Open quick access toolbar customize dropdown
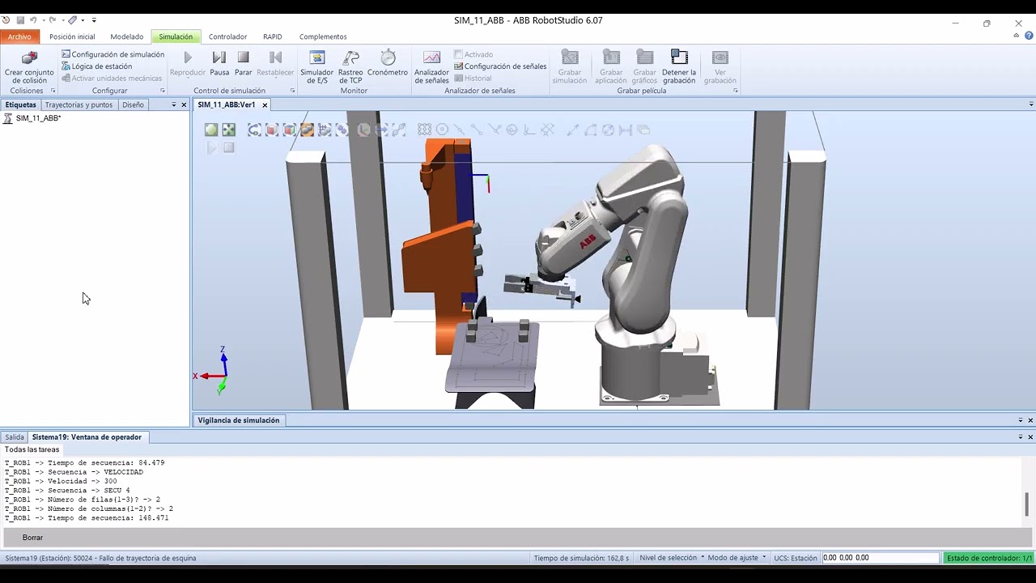Screen dimensions: 1036x583 [94, 20]
